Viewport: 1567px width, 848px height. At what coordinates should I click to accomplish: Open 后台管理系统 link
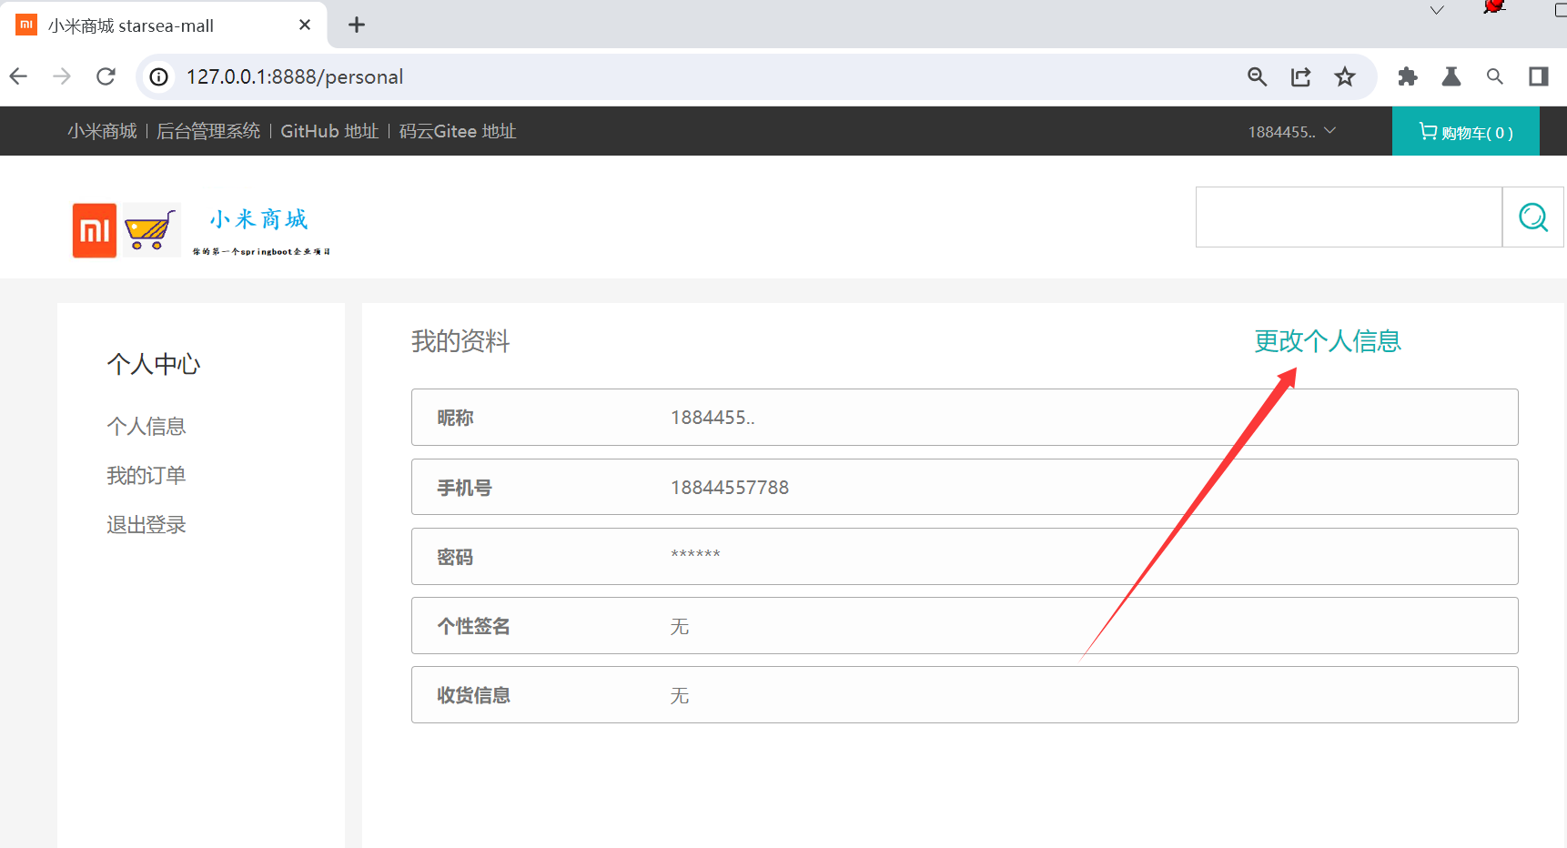point(208,131)
